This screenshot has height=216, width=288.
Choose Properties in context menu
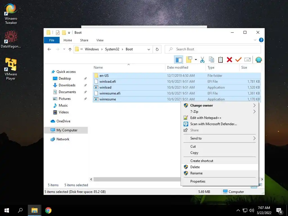(x=220, y=181)
